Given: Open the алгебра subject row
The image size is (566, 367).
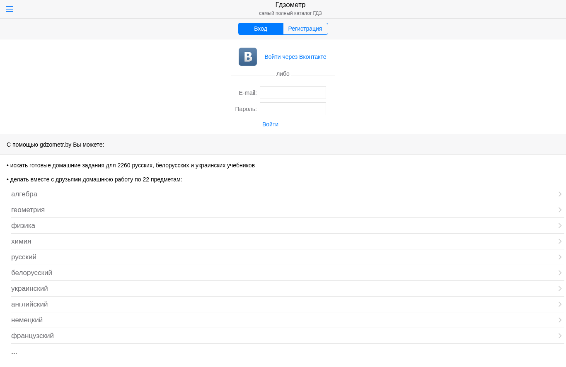Looking at the screenshot, I should (x=288, y=194).
